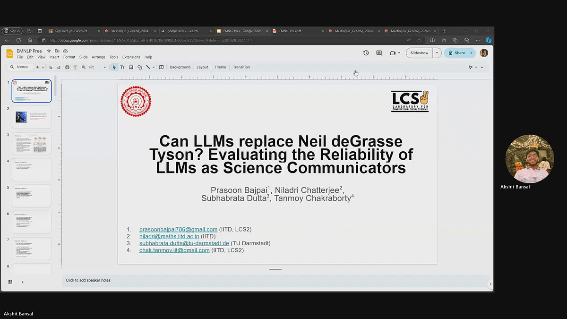567x319 pixels.
Task: Select the cursor Select tool
Action: (x=114, y=67)
